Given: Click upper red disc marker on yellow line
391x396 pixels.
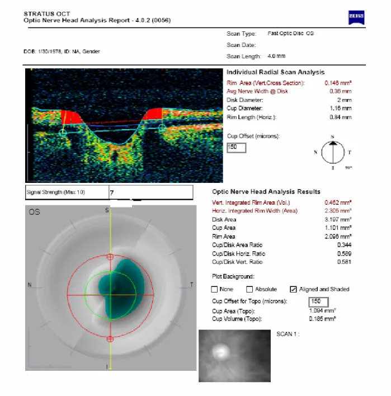Looking at the screenshot, I should pos(110,257).
